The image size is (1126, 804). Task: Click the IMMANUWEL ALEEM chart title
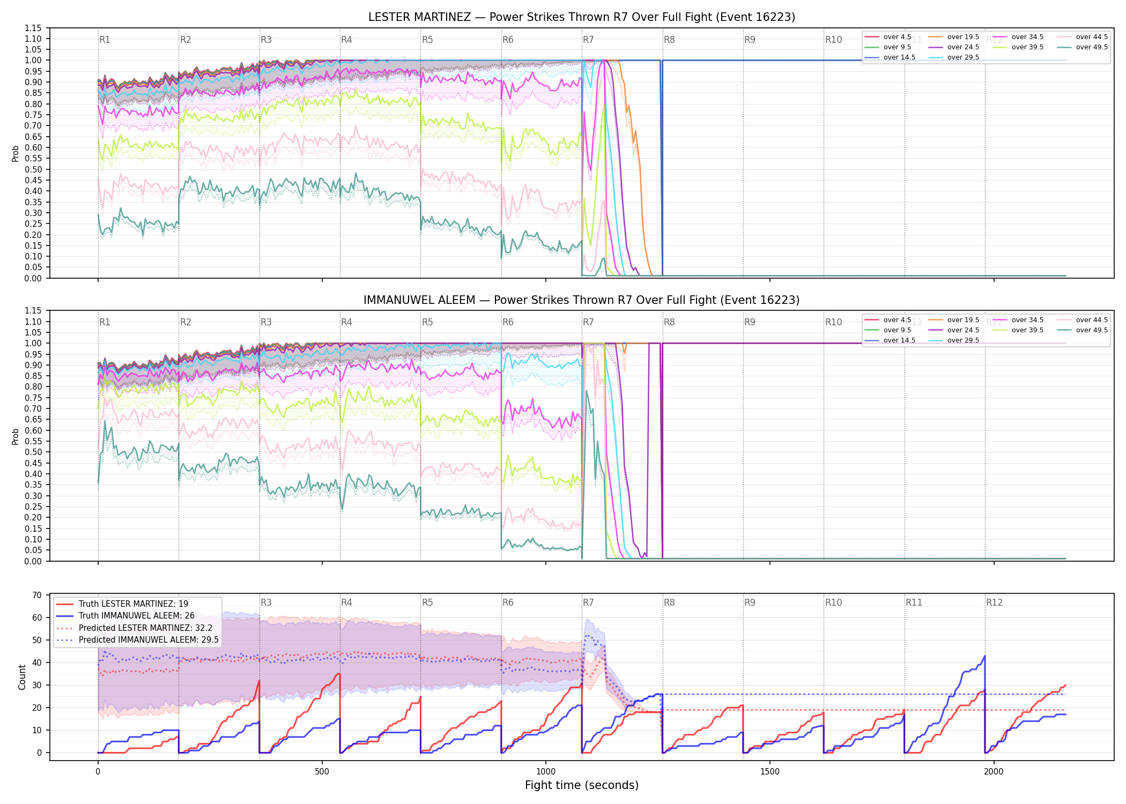[x=582, y=300]
